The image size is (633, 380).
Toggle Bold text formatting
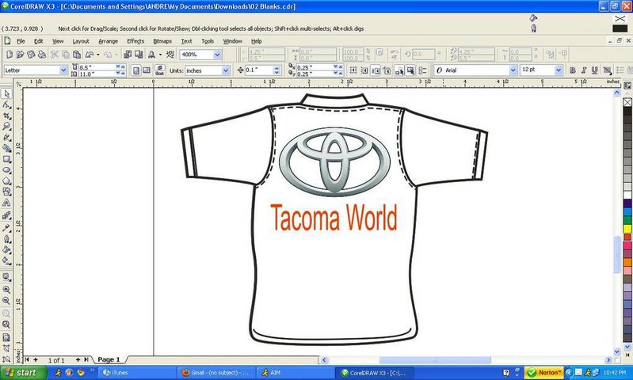pyautogui.click(x=573, y=70)
